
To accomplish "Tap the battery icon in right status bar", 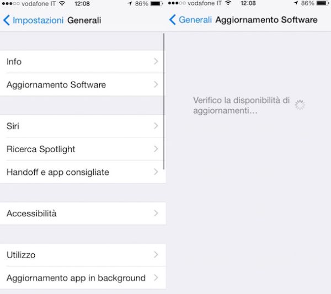I will pos(323,3).
